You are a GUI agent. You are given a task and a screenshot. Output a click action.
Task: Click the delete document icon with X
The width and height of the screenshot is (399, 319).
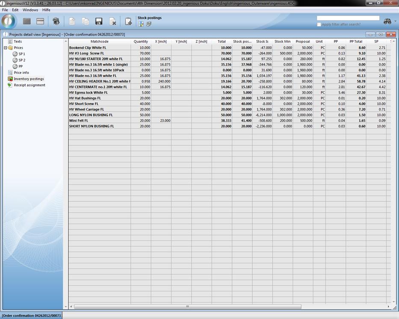click(x=112, y=21)
